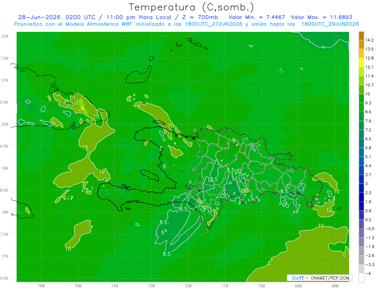
Task: Click "Pronóstico con el Modelo Atmósferico WRF" text
Action: 74,24
